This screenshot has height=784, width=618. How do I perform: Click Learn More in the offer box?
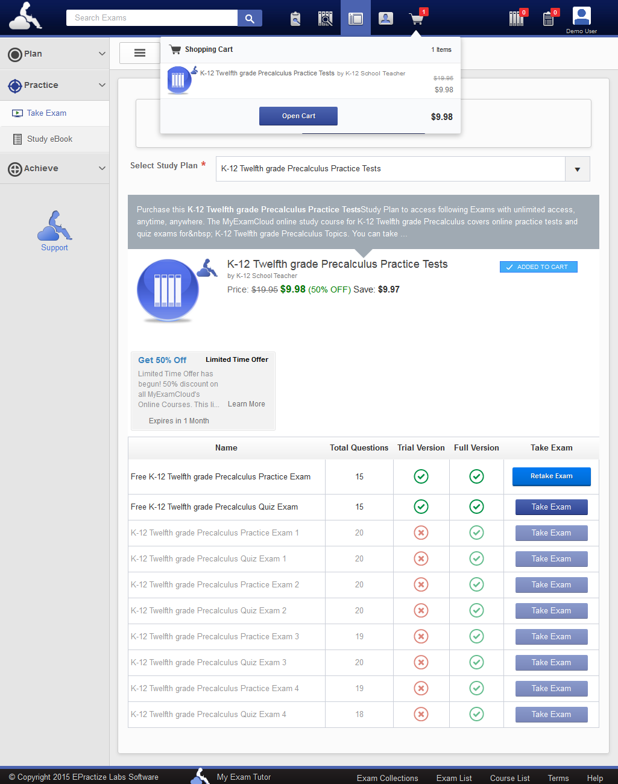click(x=246, y=404)
